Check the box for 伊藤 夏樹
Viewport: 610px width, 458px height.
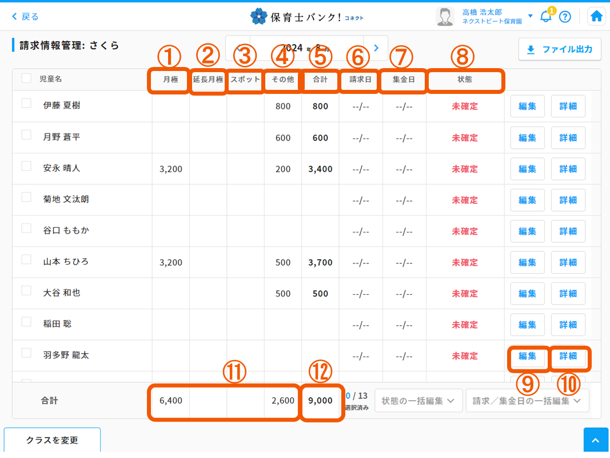(x=26, y=104)
